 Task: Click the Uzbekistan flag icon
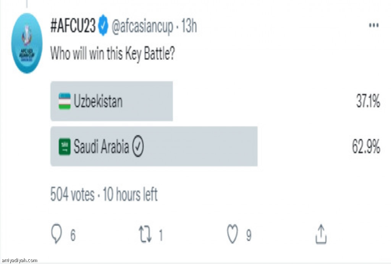point(65,101)
